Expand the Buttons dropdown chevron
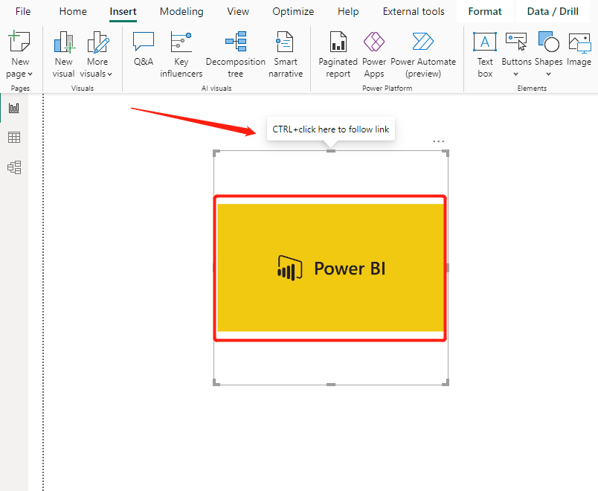The image size is (598, 491). point(515,74)
